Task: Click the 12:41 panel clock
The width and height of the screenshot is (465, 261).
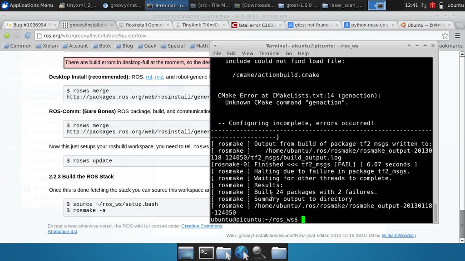Action: point(411,5)
